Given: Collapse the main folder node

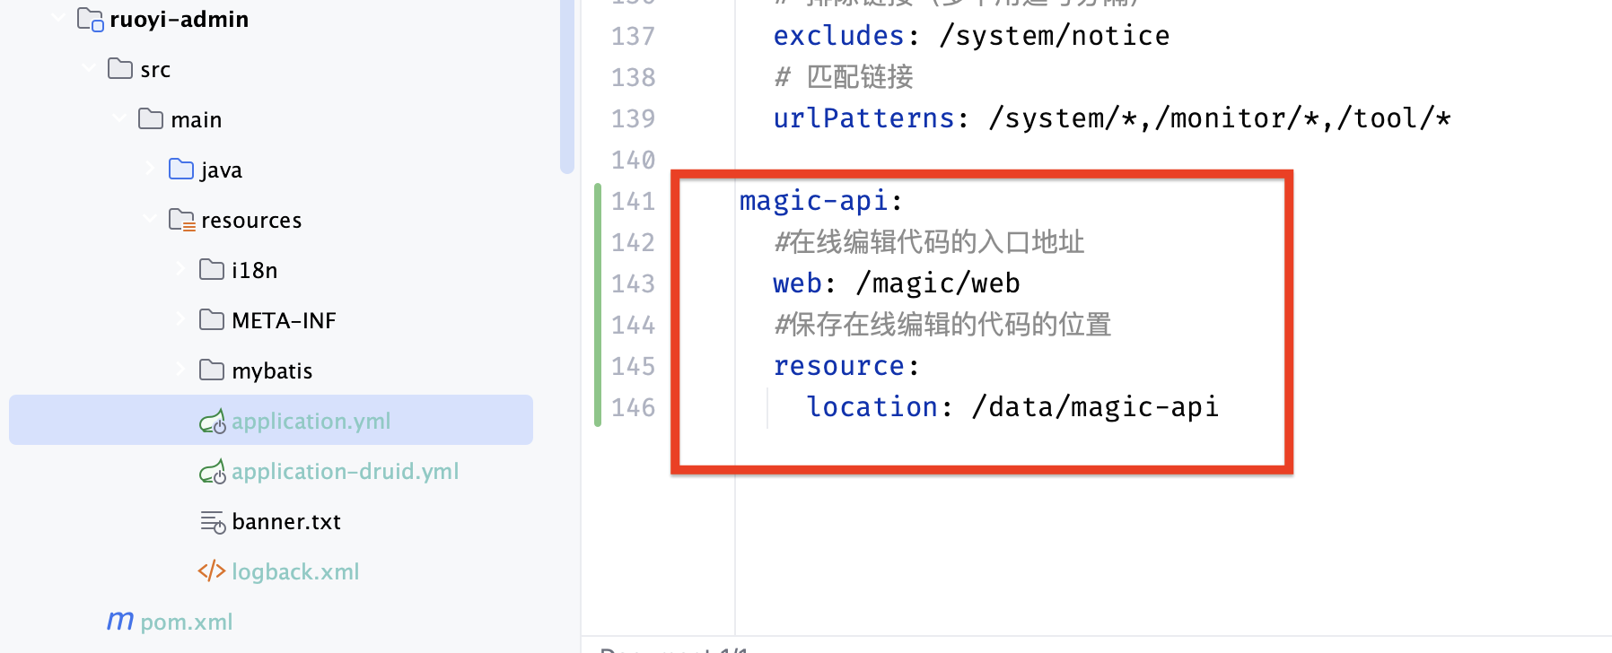Looking at the screenshot, I should [119, 118].
